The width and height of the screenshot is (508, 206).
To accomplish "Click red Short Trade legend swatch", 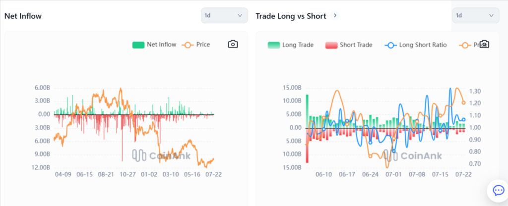I will pyautogui.click(x=331, y=45).
